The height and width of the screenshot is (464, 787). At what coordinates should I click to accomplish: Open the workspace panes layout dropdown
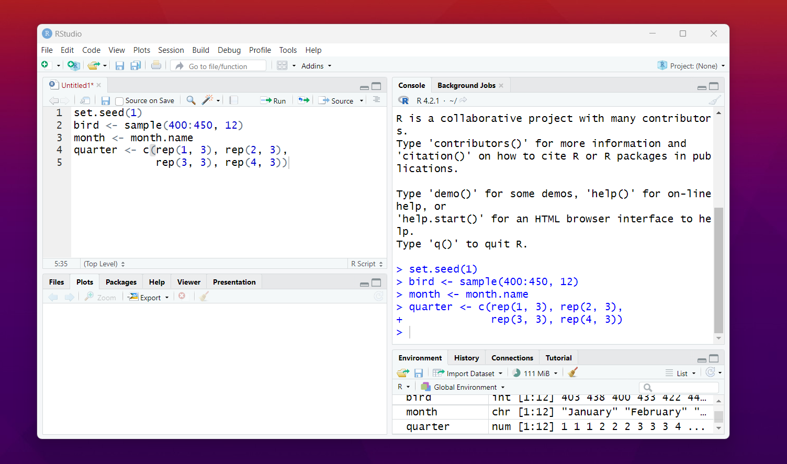[286, 65]
